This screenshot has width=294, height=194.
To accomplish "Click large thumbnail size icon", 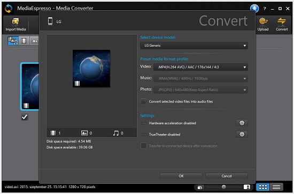I will pyautogui.click(x=247, y=187).
